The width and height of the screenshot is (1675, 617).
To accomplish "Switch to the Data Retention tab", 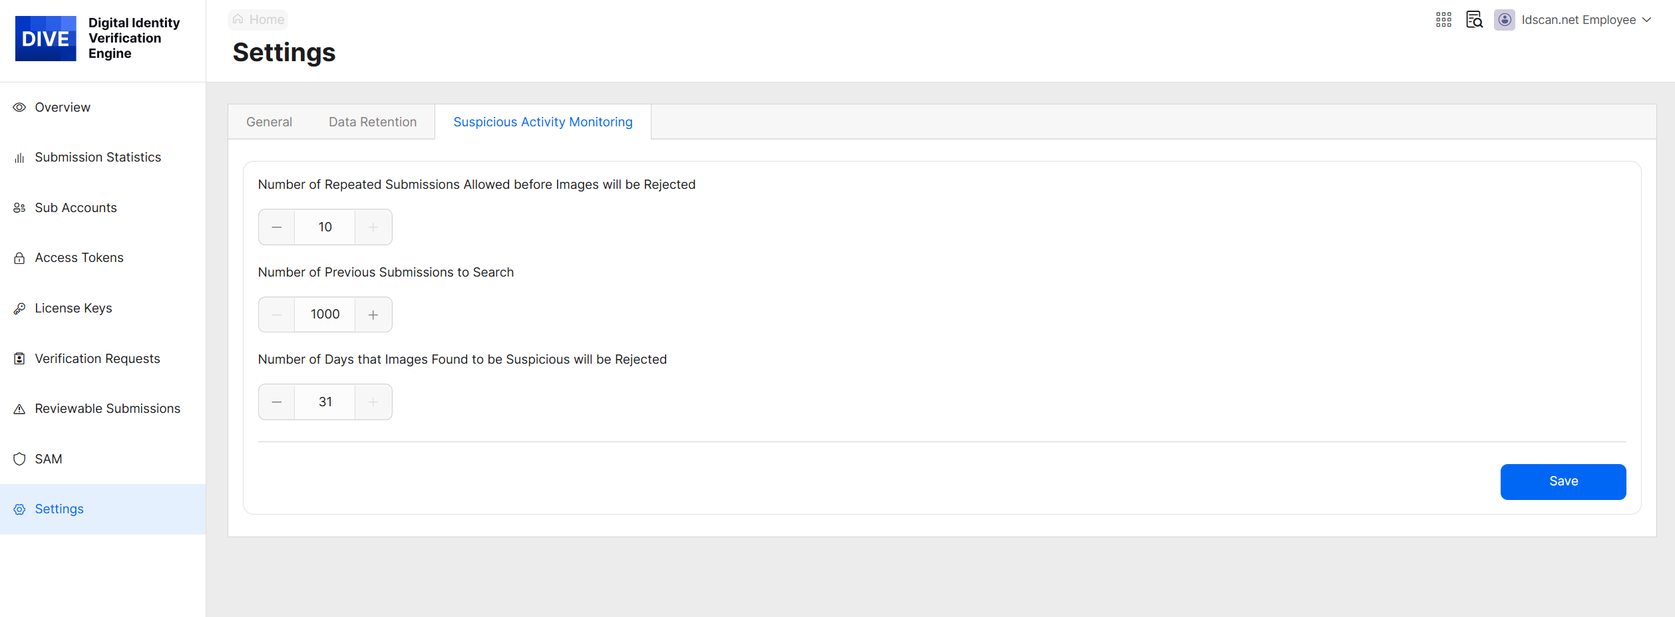I will click(x=372, y=122).
